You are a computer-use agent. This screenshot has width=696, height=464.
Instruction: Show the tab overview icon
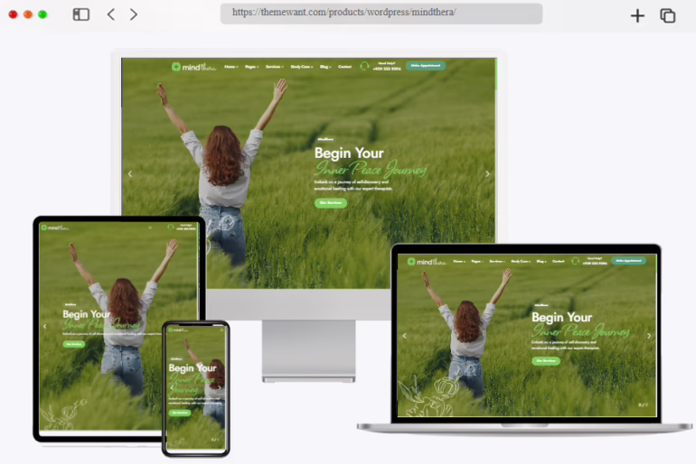click(668, 15)
